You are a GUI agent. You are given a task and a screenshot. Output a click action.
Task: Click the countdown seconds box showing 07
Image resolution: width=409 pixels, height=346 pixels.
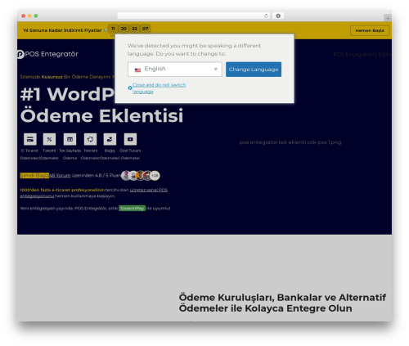coord(145,29)
